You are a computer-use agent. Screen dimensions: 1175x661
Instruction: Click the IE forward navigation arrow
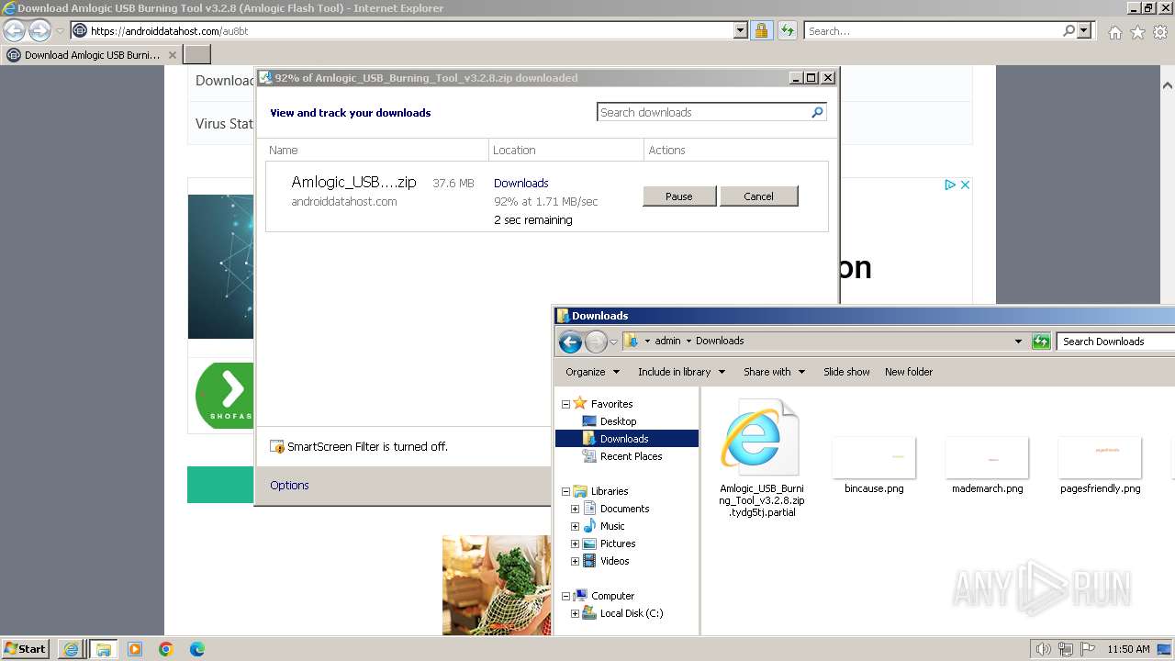(x=39, y=31)
